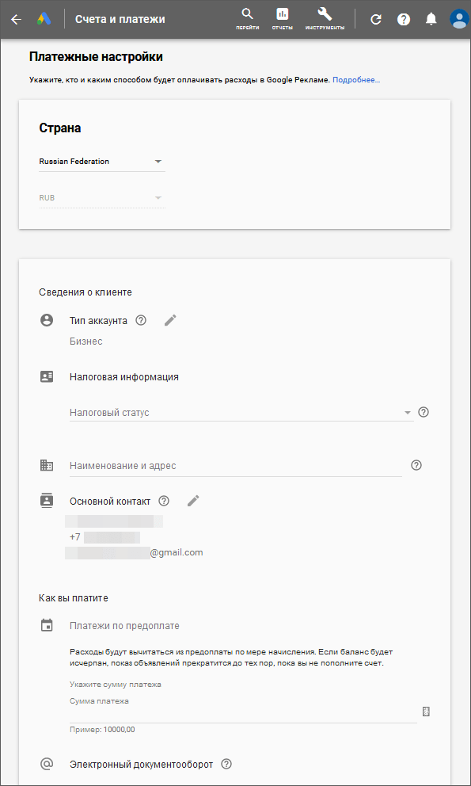Edit Тип аккаунта with the pencil icon
Screen dimensions: 471x786
170,320
